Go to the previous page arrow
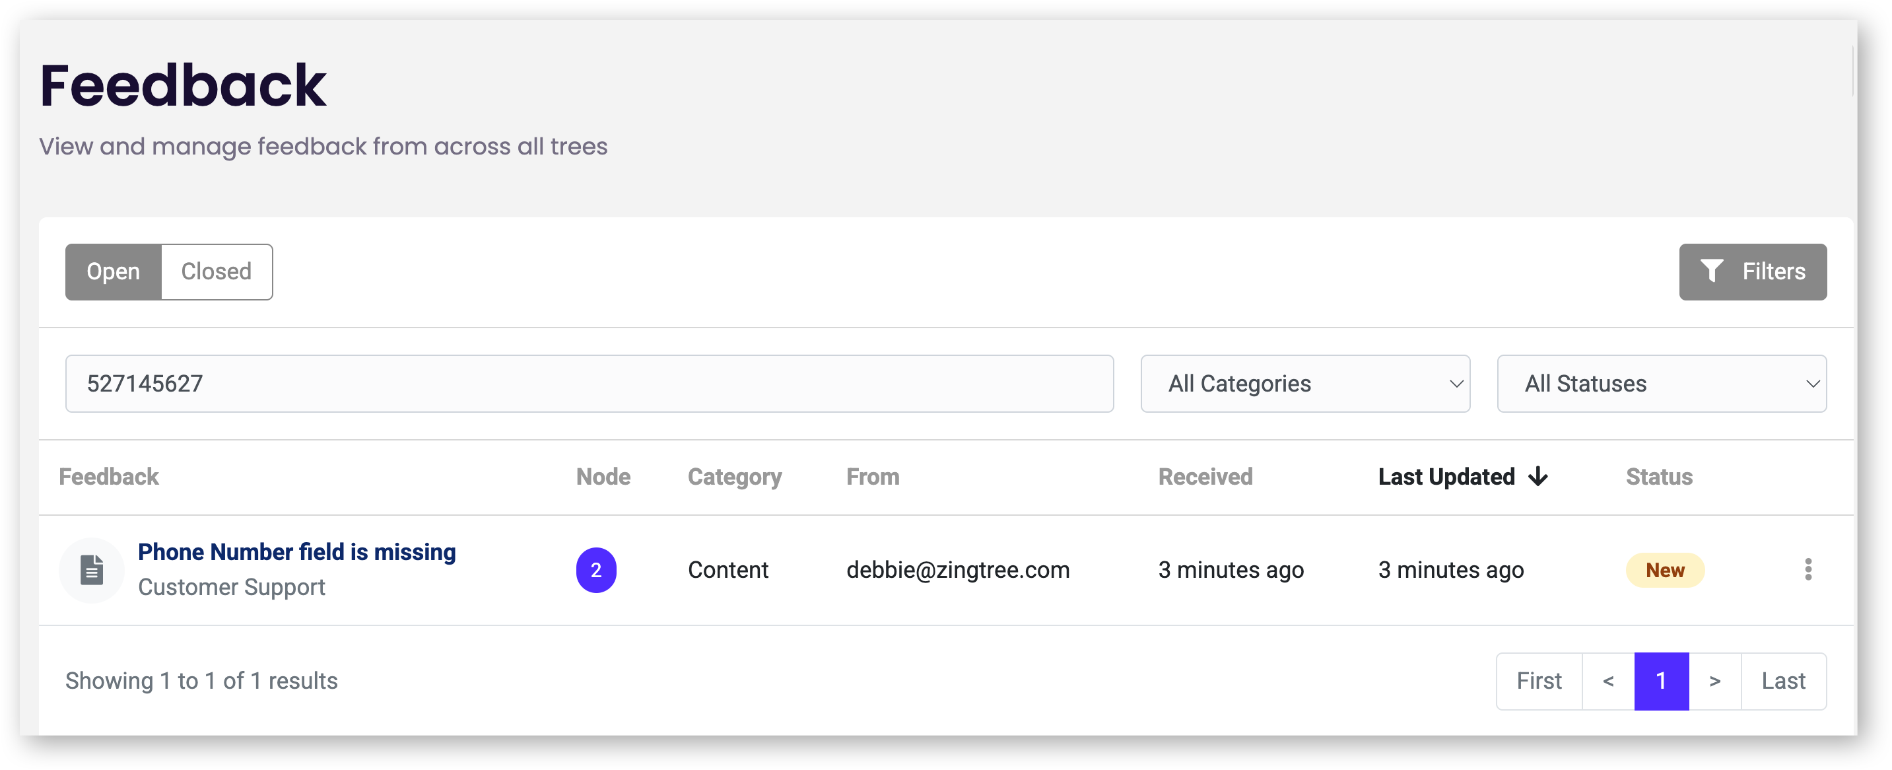The height and width of the screenshot is (770, 1892). click(x=1607, y=681)
